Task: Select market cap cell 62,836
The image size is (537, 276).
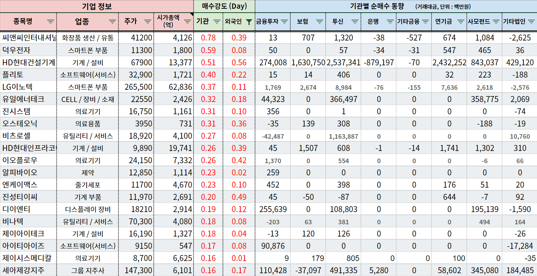Action: tap(174, 87)
